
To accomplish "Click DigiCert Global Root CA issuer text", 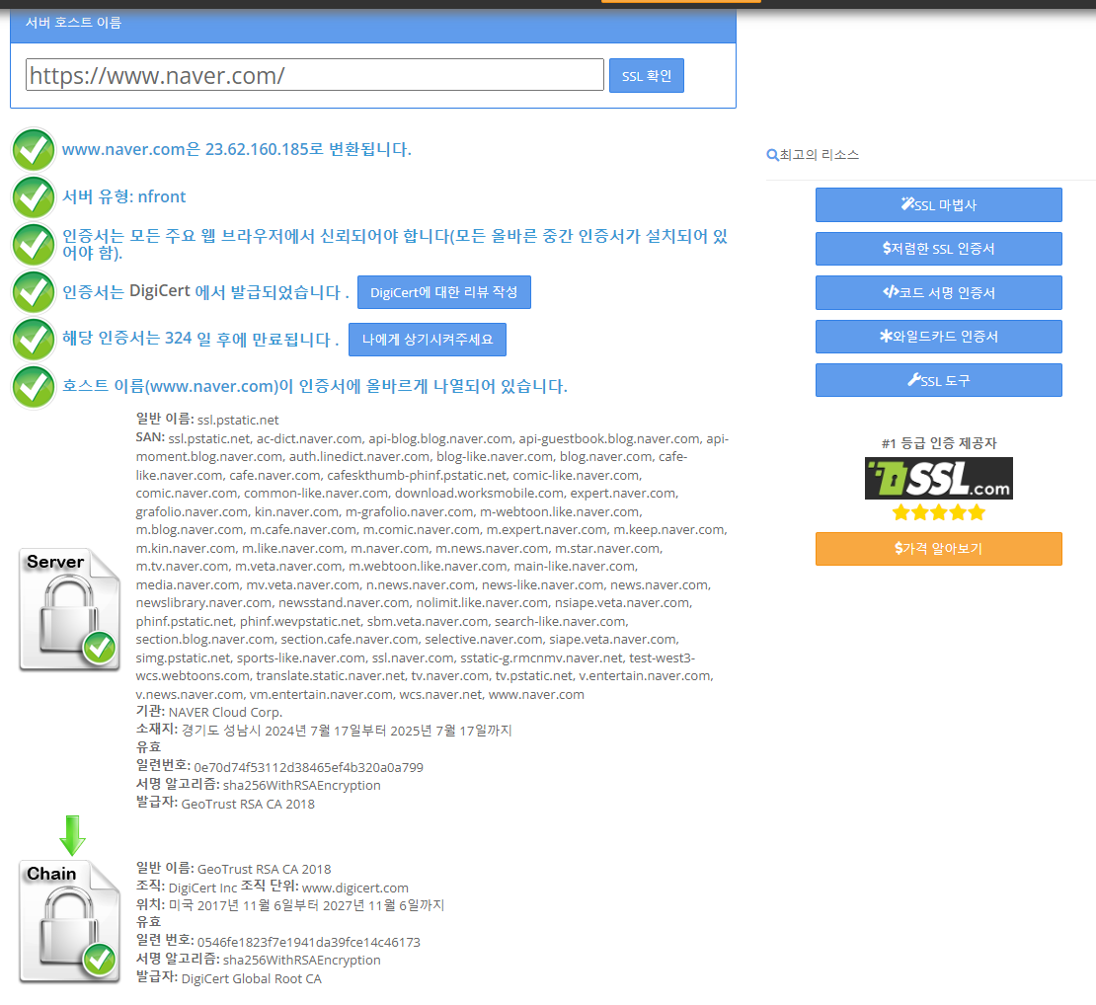I will pyautogui.click(x=252, y=978).
